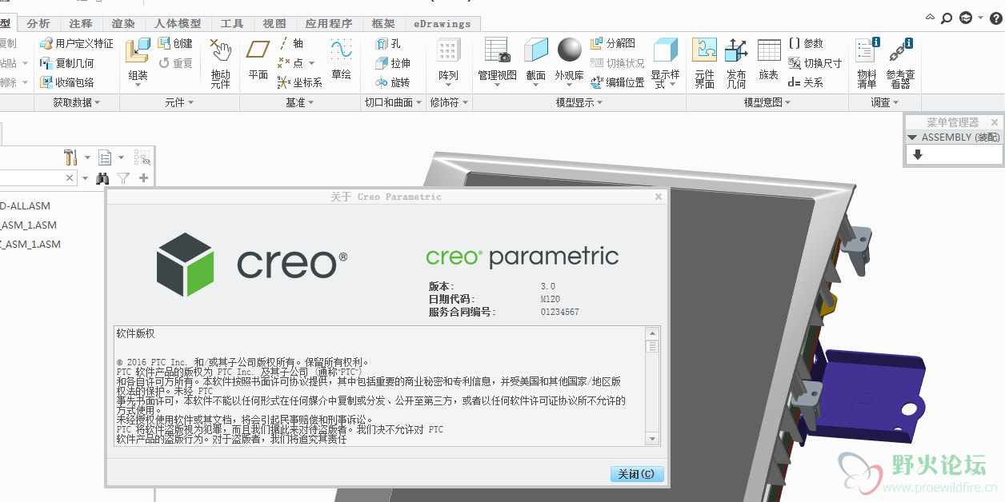Open the learning graduation cap icon
The image size is (1005, 502).
(966, 18)
